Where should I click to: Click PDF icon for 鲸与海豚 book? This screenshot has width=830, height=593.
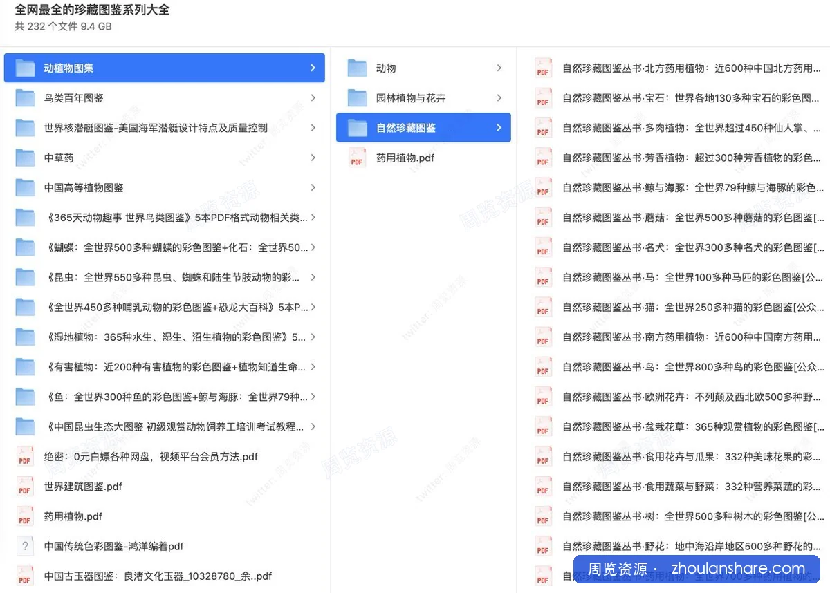[543, 187]
